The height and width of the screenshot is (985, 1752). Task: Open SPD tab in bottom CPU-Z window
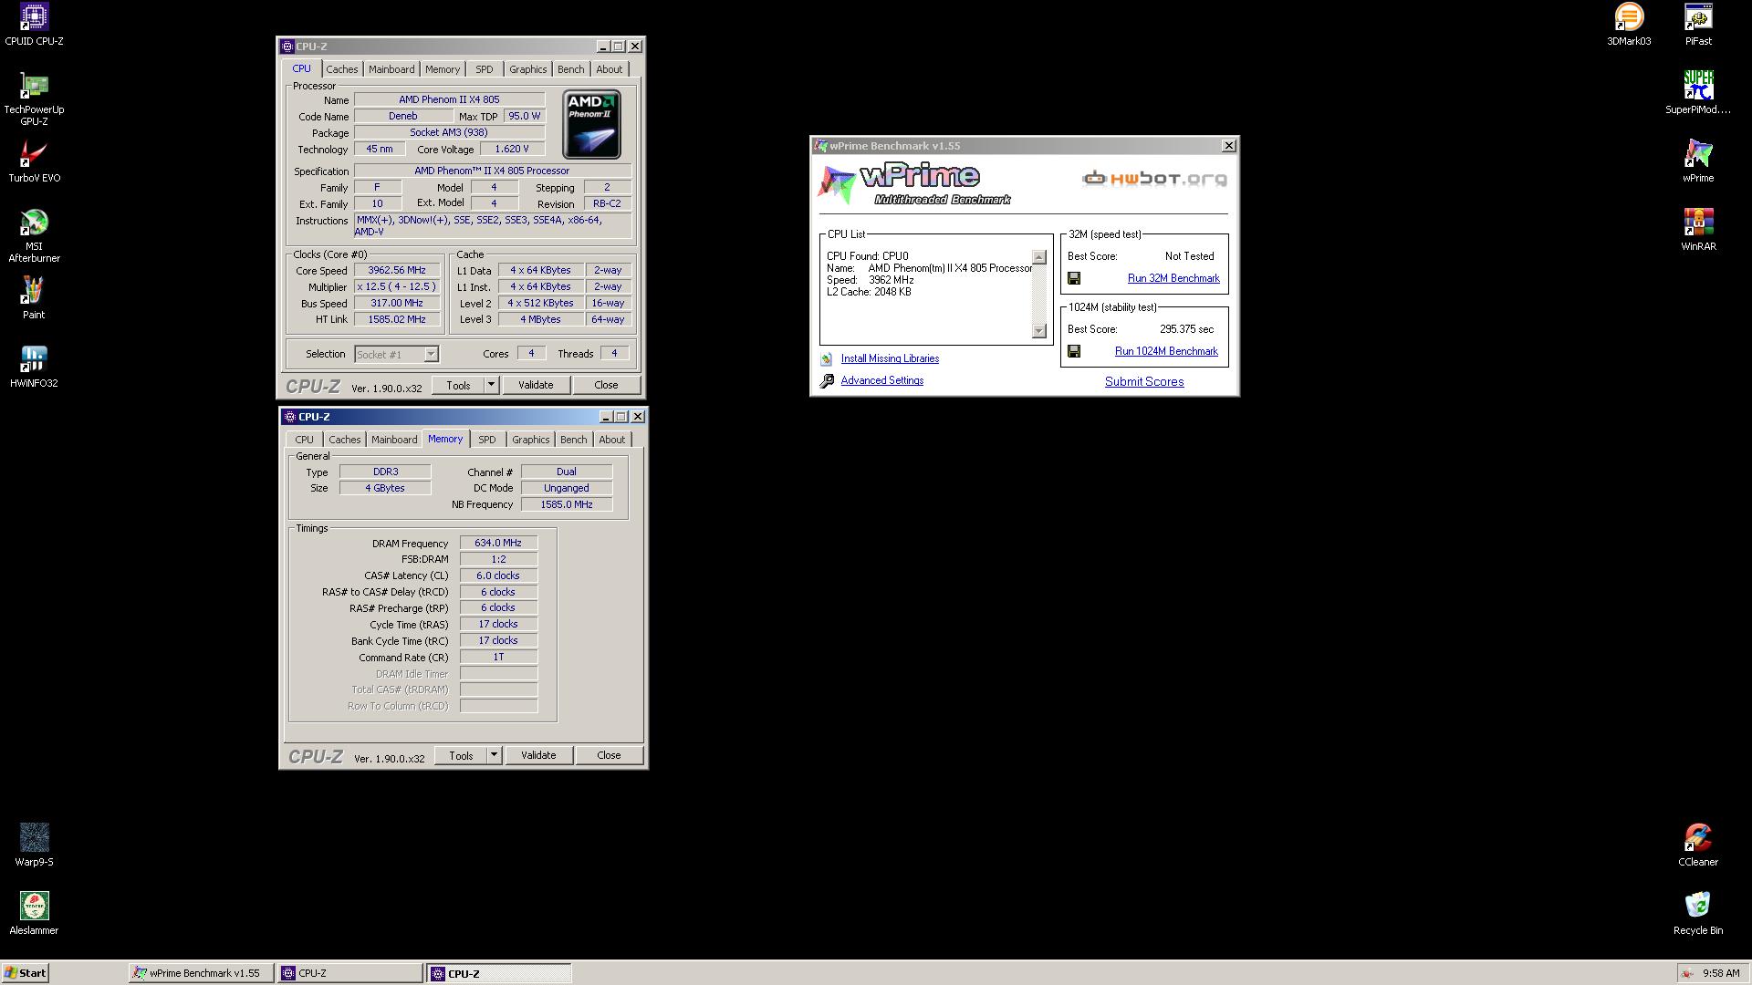pos(487,440)
